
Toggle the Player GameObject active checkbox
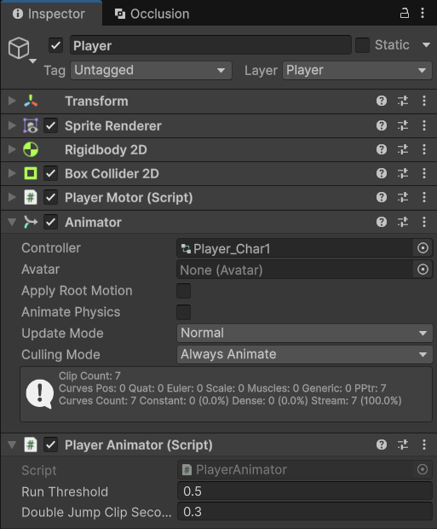pyautogui.click(x=55, y=45)
